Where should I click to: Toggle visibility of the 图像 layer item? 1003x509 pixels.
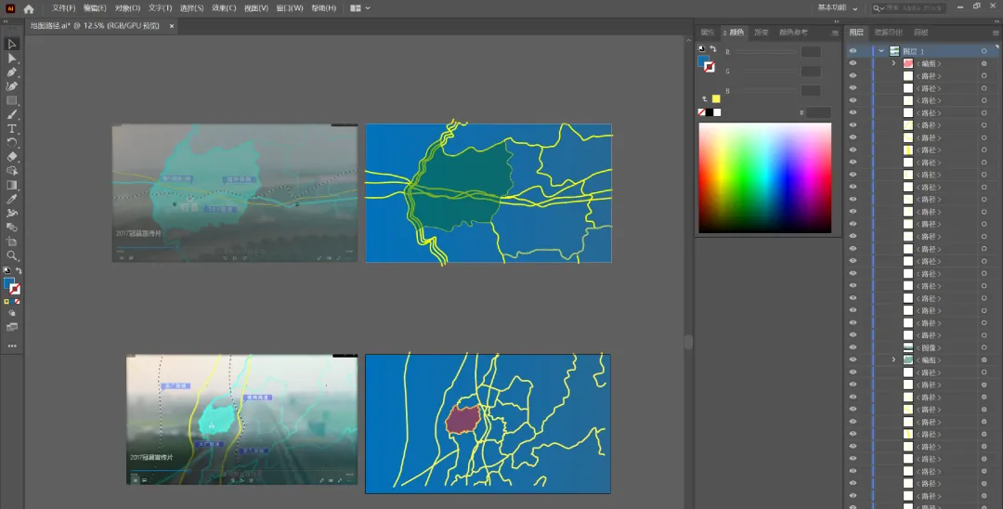pos(853,347)
